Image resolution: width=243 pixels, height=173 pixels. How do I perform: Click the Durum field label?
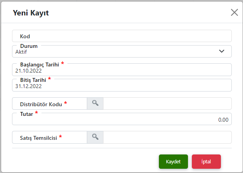click(29, 46)
